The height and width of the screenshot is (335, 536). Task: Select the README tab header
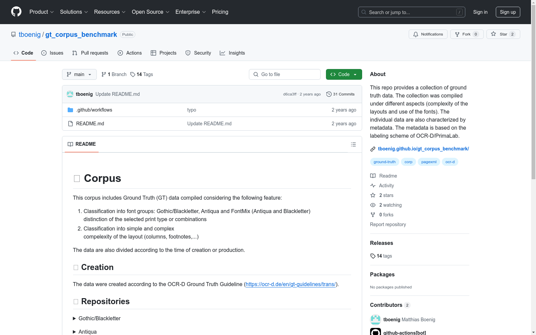[82, 144]
